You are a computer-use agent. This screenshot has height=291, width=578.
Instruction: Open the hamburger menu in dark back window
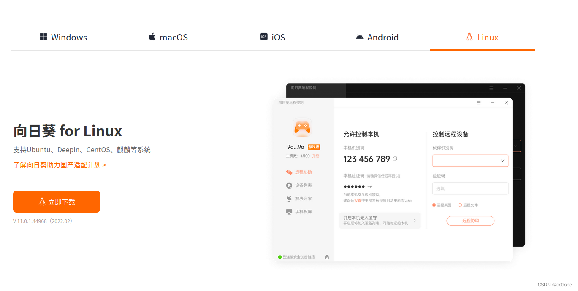(491, 88)
